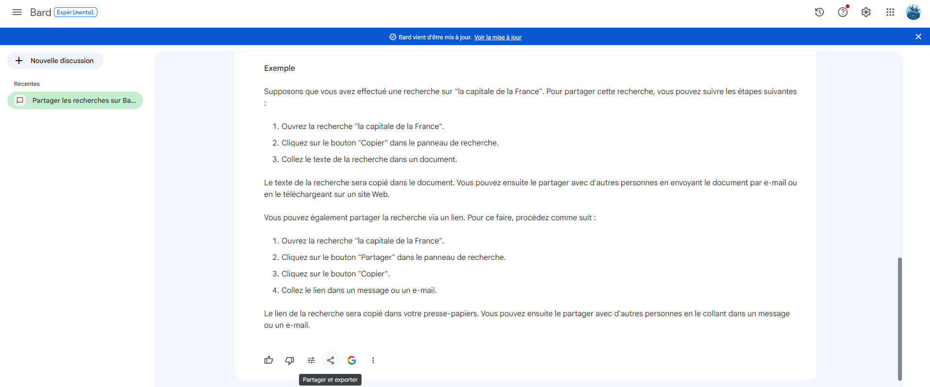
Task: Follow the 'Voir la mise à jour' link
Action: [x=498, y=37]
